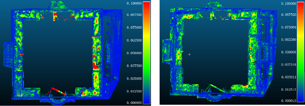Image resolution: width=305 pixels, height=106 pixels.
Task: Click the color scale bar in right view
Action: click(300, 52)
